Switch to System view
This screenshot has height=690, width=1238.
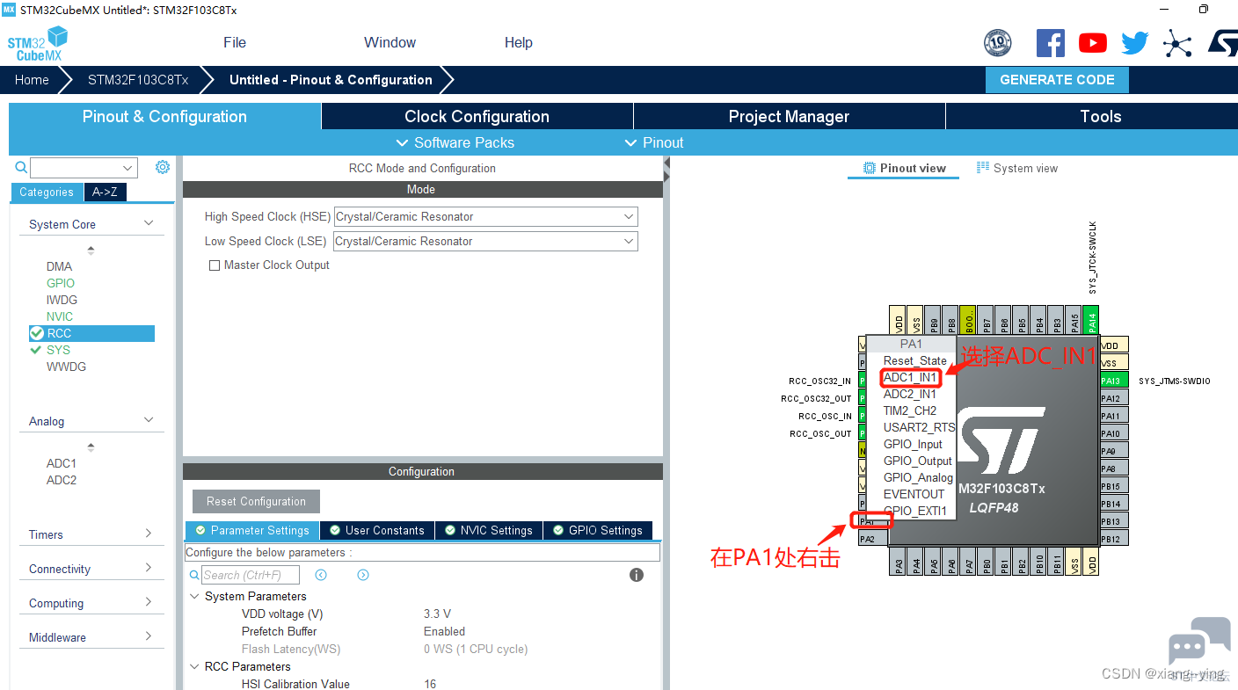click(1017, 168)
